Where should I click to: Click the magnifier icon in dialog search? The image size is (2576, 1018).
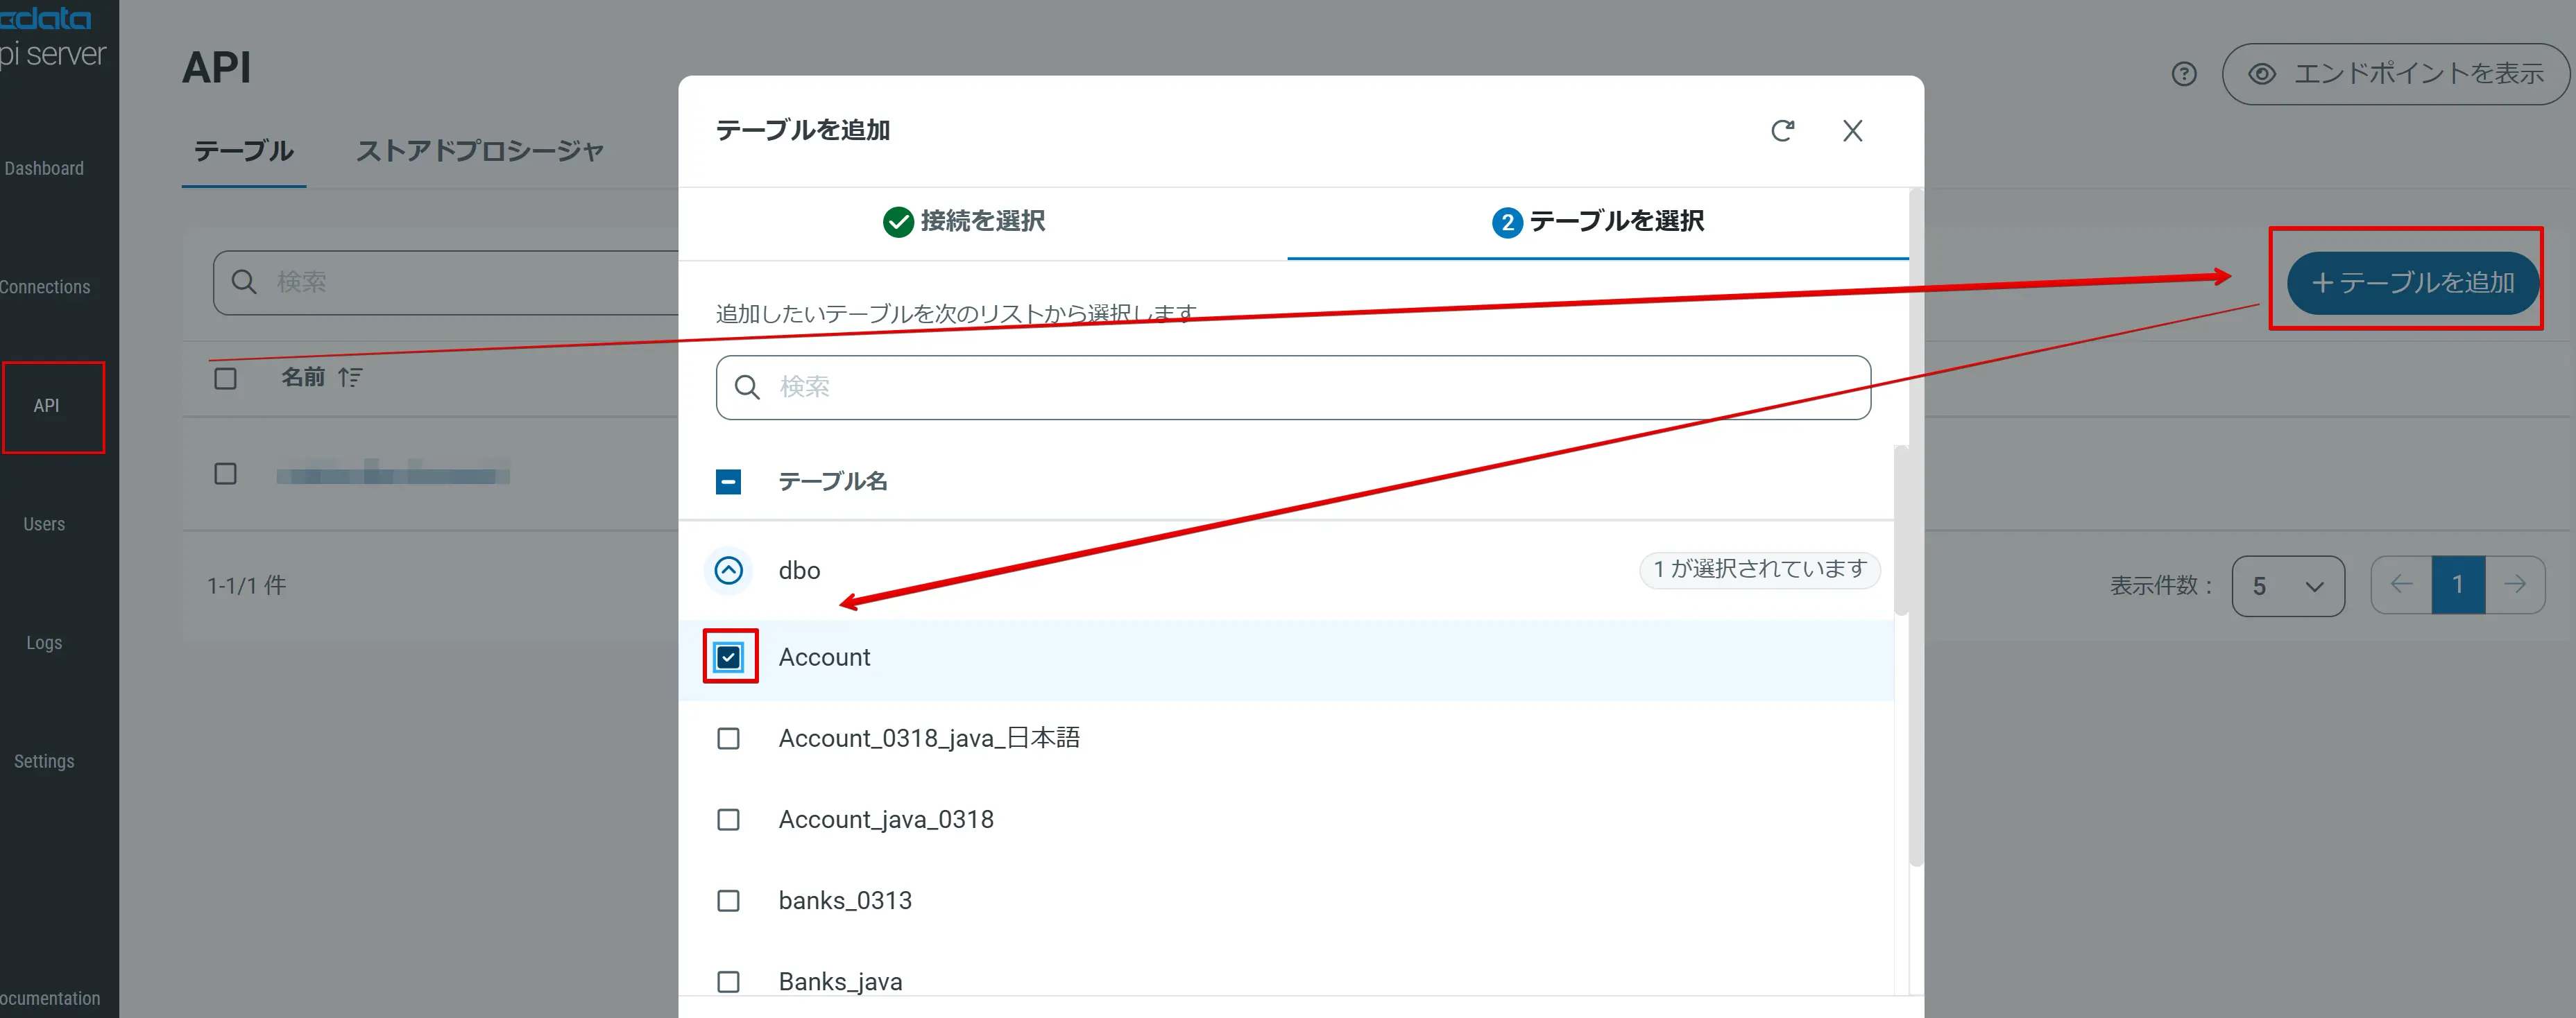[x=747, y=387]
